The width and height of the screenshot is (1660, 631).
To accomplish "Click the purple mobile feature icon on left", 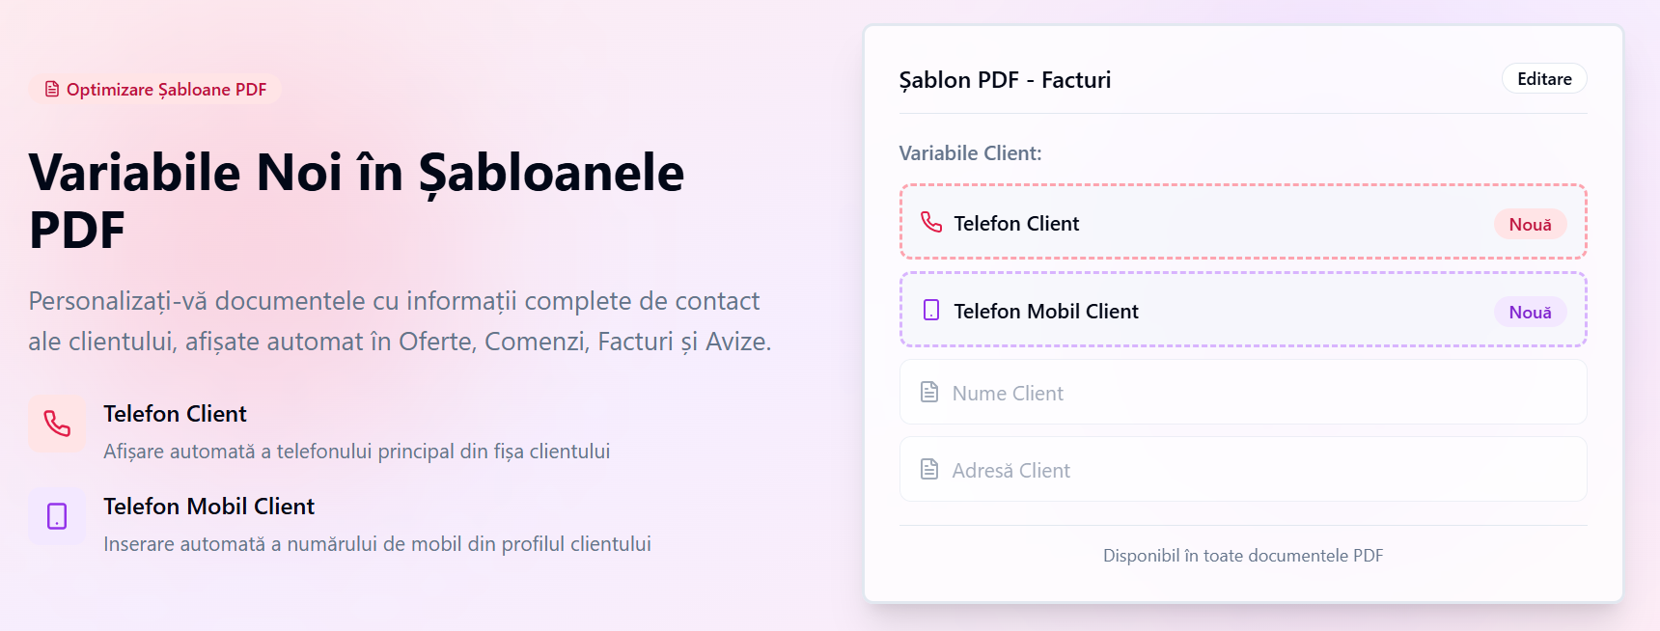I will (x=57, y=516).
